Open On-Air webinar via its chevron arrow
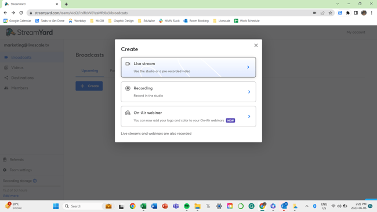The image size is (377, 212). 249,116
